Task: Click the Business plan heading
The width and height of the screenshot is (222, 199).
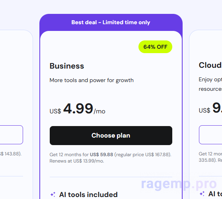Action: (67, 66)
